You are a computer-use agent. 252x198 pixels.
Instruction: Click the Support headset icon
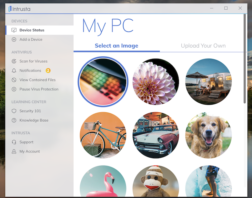14,142
